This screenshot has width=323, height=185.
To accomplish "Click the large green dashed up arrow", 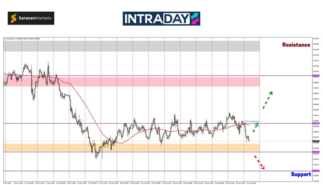I will click(267, 100).
